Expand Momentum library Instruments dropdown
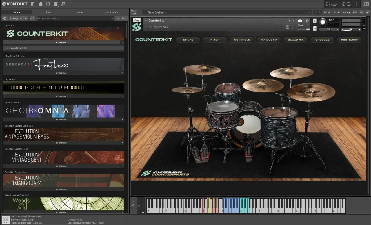The height and width of the screenshot is (225, 371). pyautogui.click(x=122, y=96)
